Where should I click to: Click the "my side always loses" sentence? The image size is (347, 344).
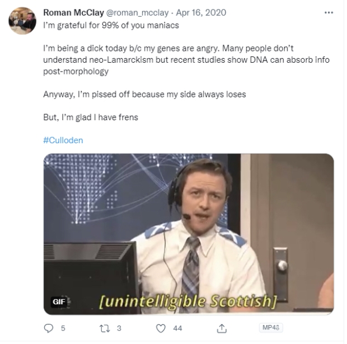pos(144,94)
